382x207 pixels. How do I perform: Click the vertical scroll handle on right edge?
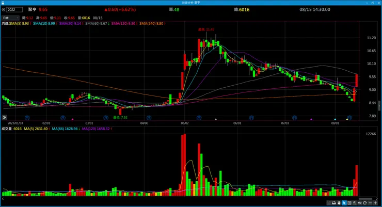pyautogui.click(x=379, y=105)
